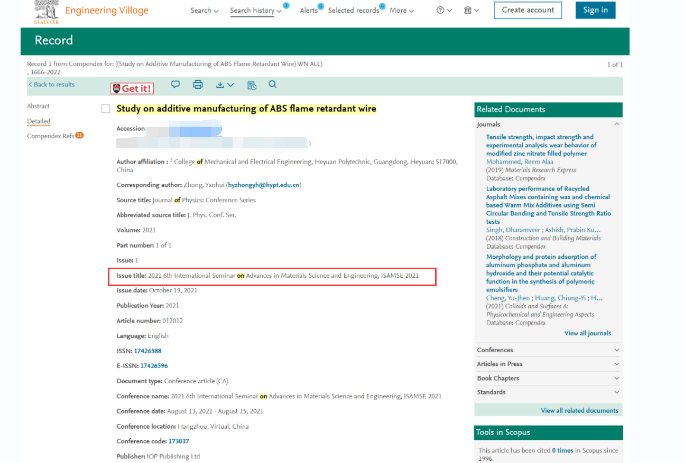
Task: Open 'Morphology and protein adsorption' related article
Action: click(x=541, y=273)
